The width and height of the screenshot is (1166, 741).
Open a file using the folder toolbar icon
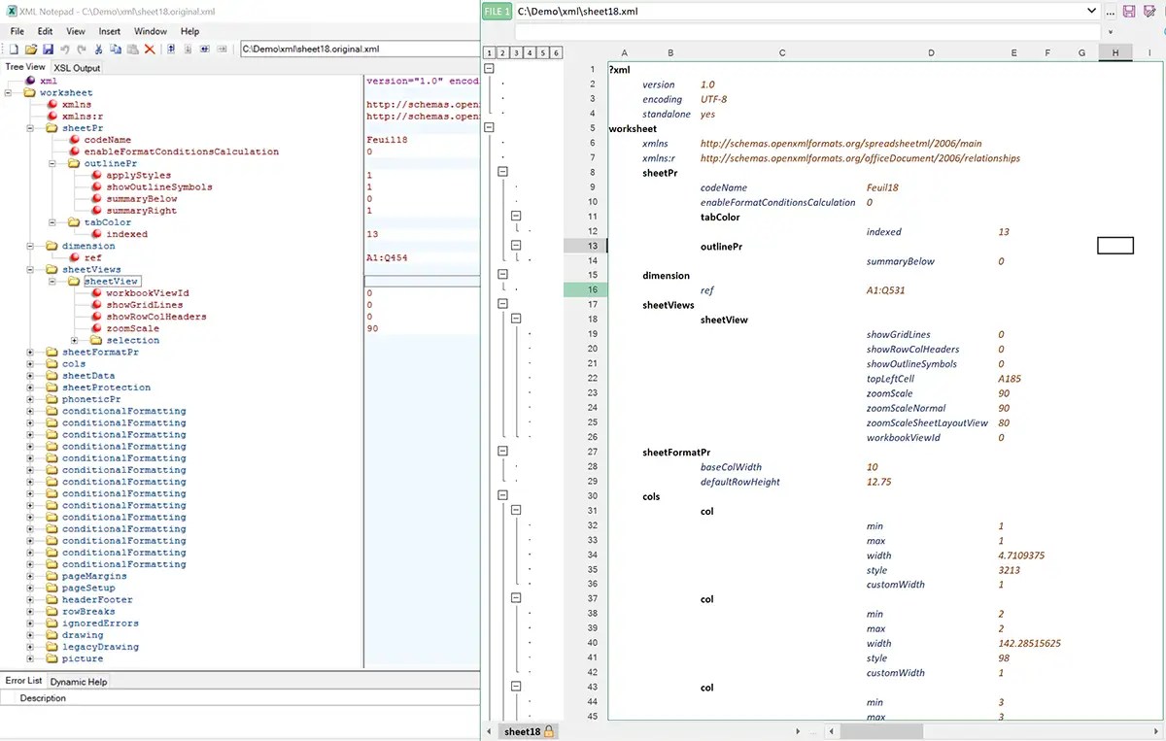(32, 49)
